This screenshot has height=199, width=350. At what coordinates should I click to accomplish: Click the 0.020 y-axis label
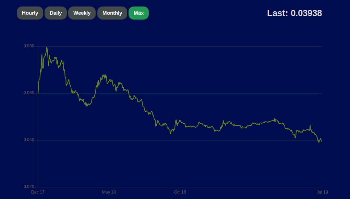pyautogui.click(x=29, y=187)
